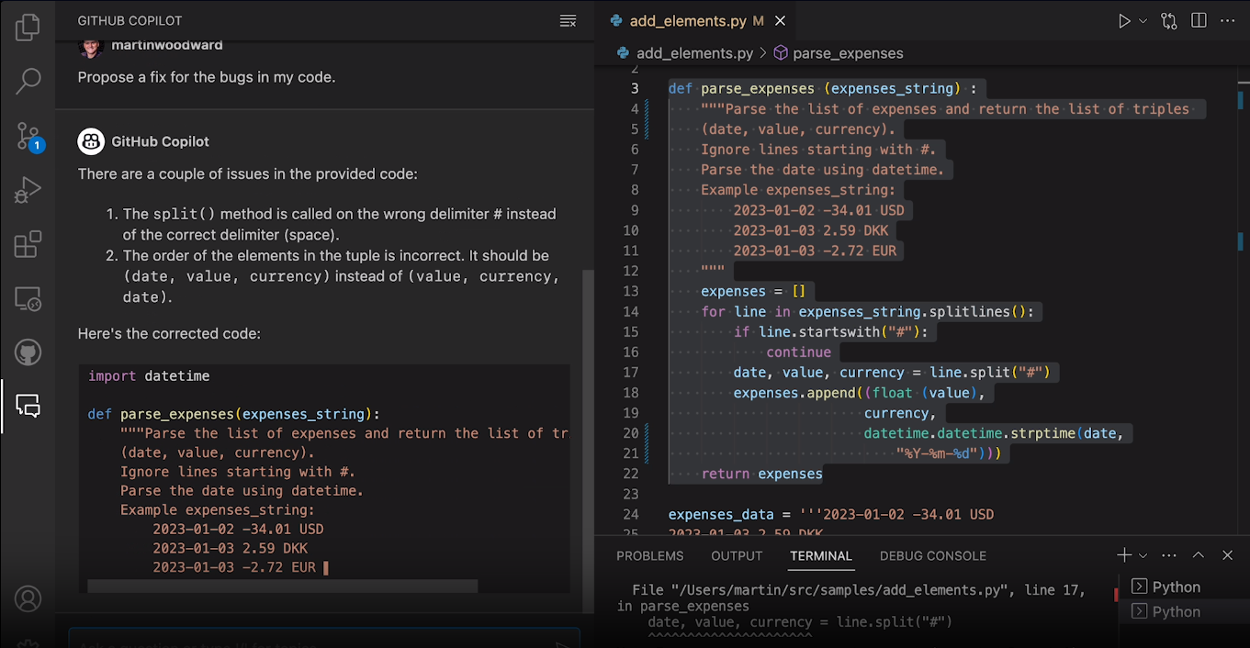The image size is (1250, 648).
Task: Open the DEBUG CONSOLE tab
Action: [x=932, y=555]
